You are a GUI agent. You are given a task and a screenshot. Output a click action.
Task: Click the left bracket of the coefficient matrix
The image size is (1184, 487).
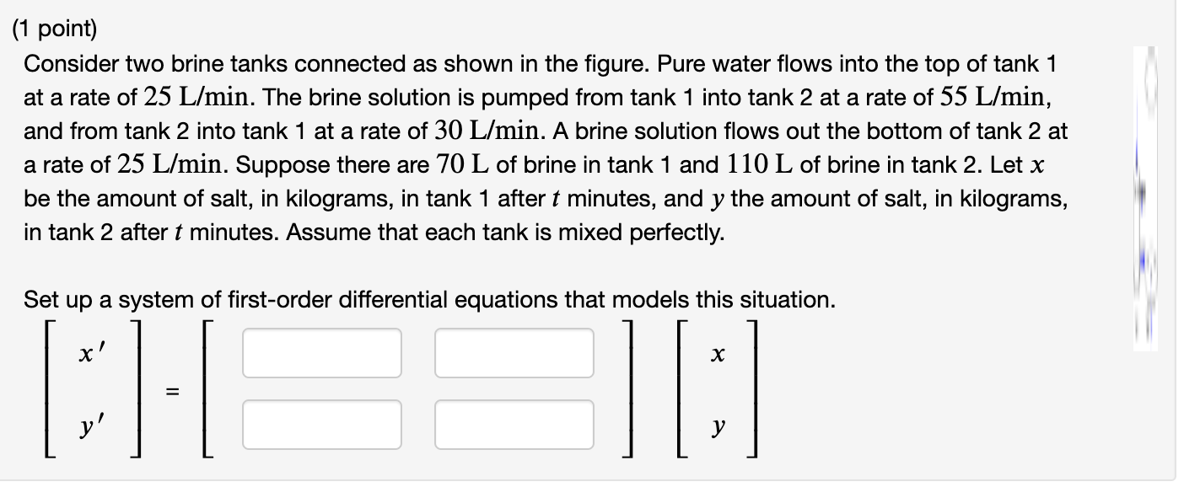click(205, 391)
